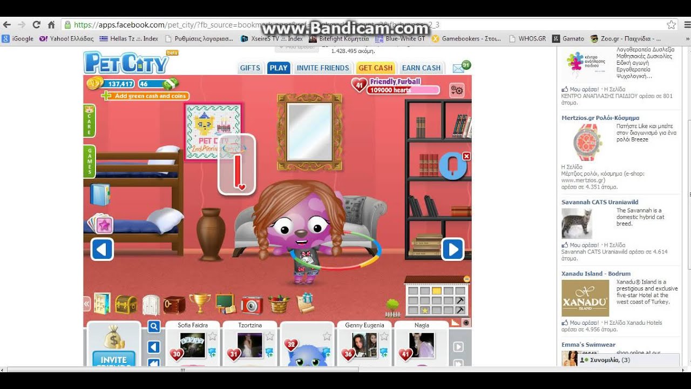Switch to the PLAY tab
The image size is (691, 389).
[279, 68]
